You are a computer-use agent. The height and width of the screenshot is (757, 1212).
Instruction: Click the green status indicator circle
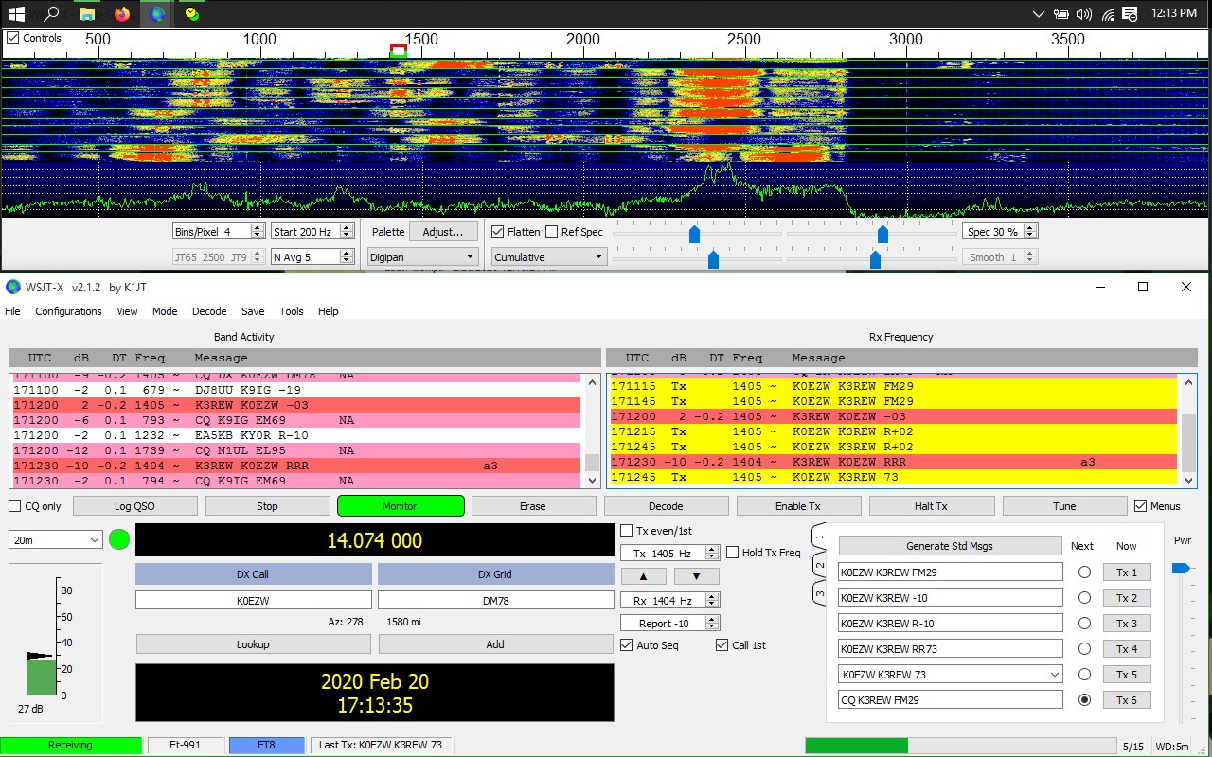click(119, 540)
